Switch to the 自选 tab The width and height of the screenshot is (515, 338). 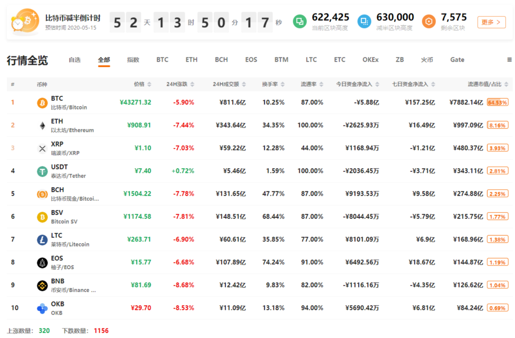[75, 60]
